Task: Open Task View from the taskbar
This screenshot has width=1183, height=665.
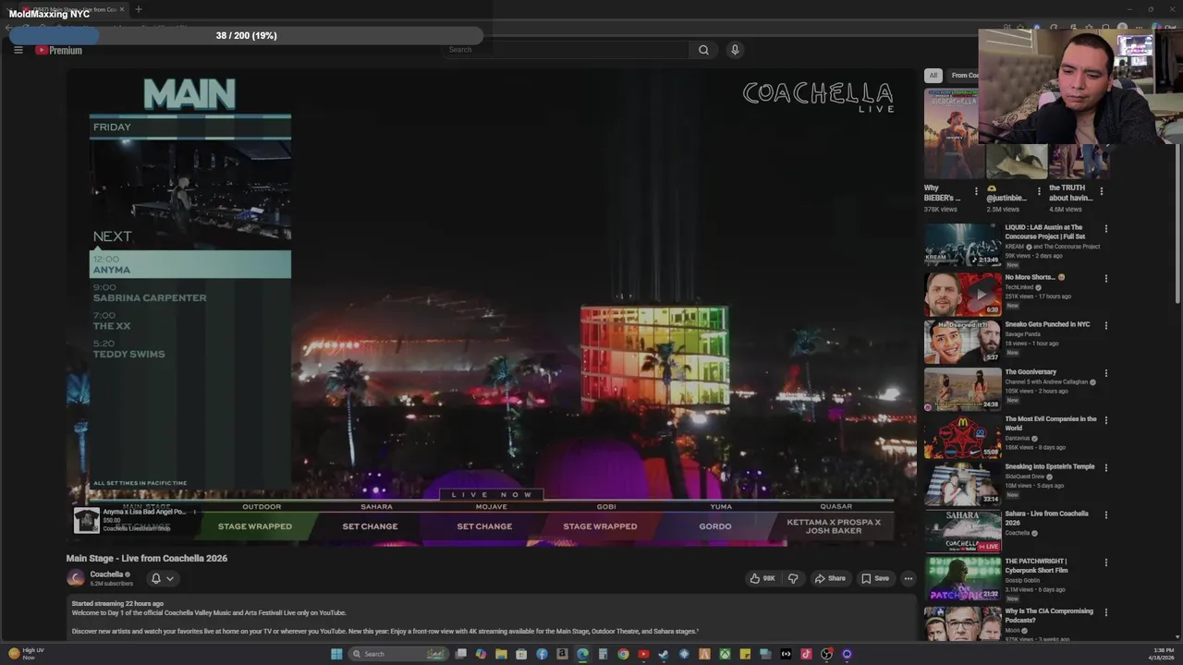Action: [x=461, y=654]
